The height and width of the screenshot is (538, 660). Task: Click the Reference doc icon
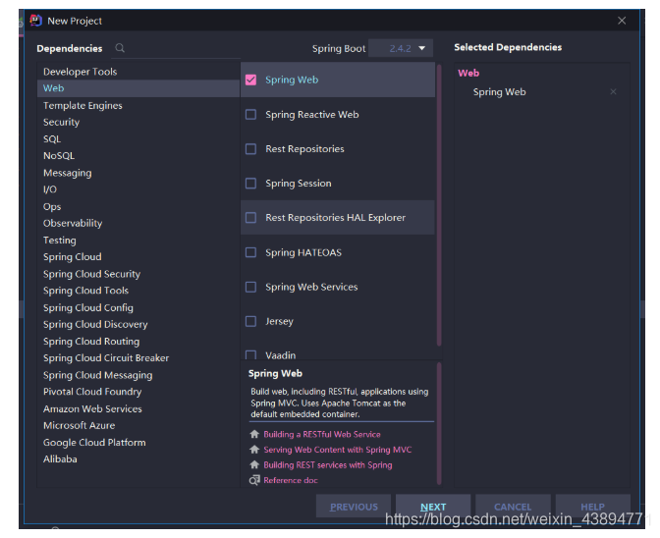pyautogui.click(x=254, y=480)
